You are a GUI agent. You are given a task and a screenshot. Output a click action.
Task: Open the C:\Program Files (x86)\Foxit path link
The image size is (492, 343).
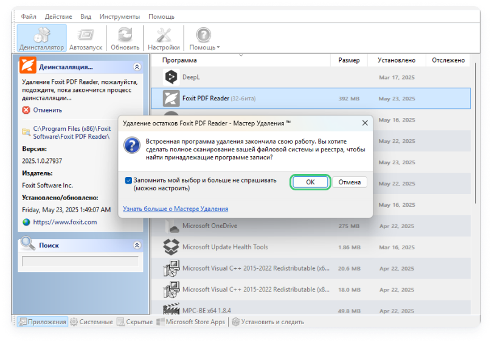point(72,133)
